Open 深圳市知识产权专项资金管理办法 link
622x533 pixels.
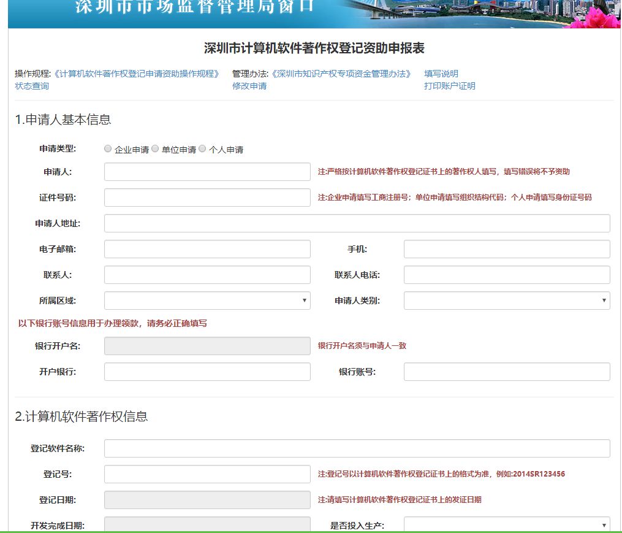[x=341, y=74]
